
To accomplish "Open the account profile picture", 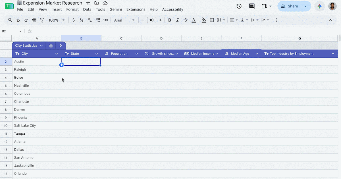I will [x=332, y=6].
